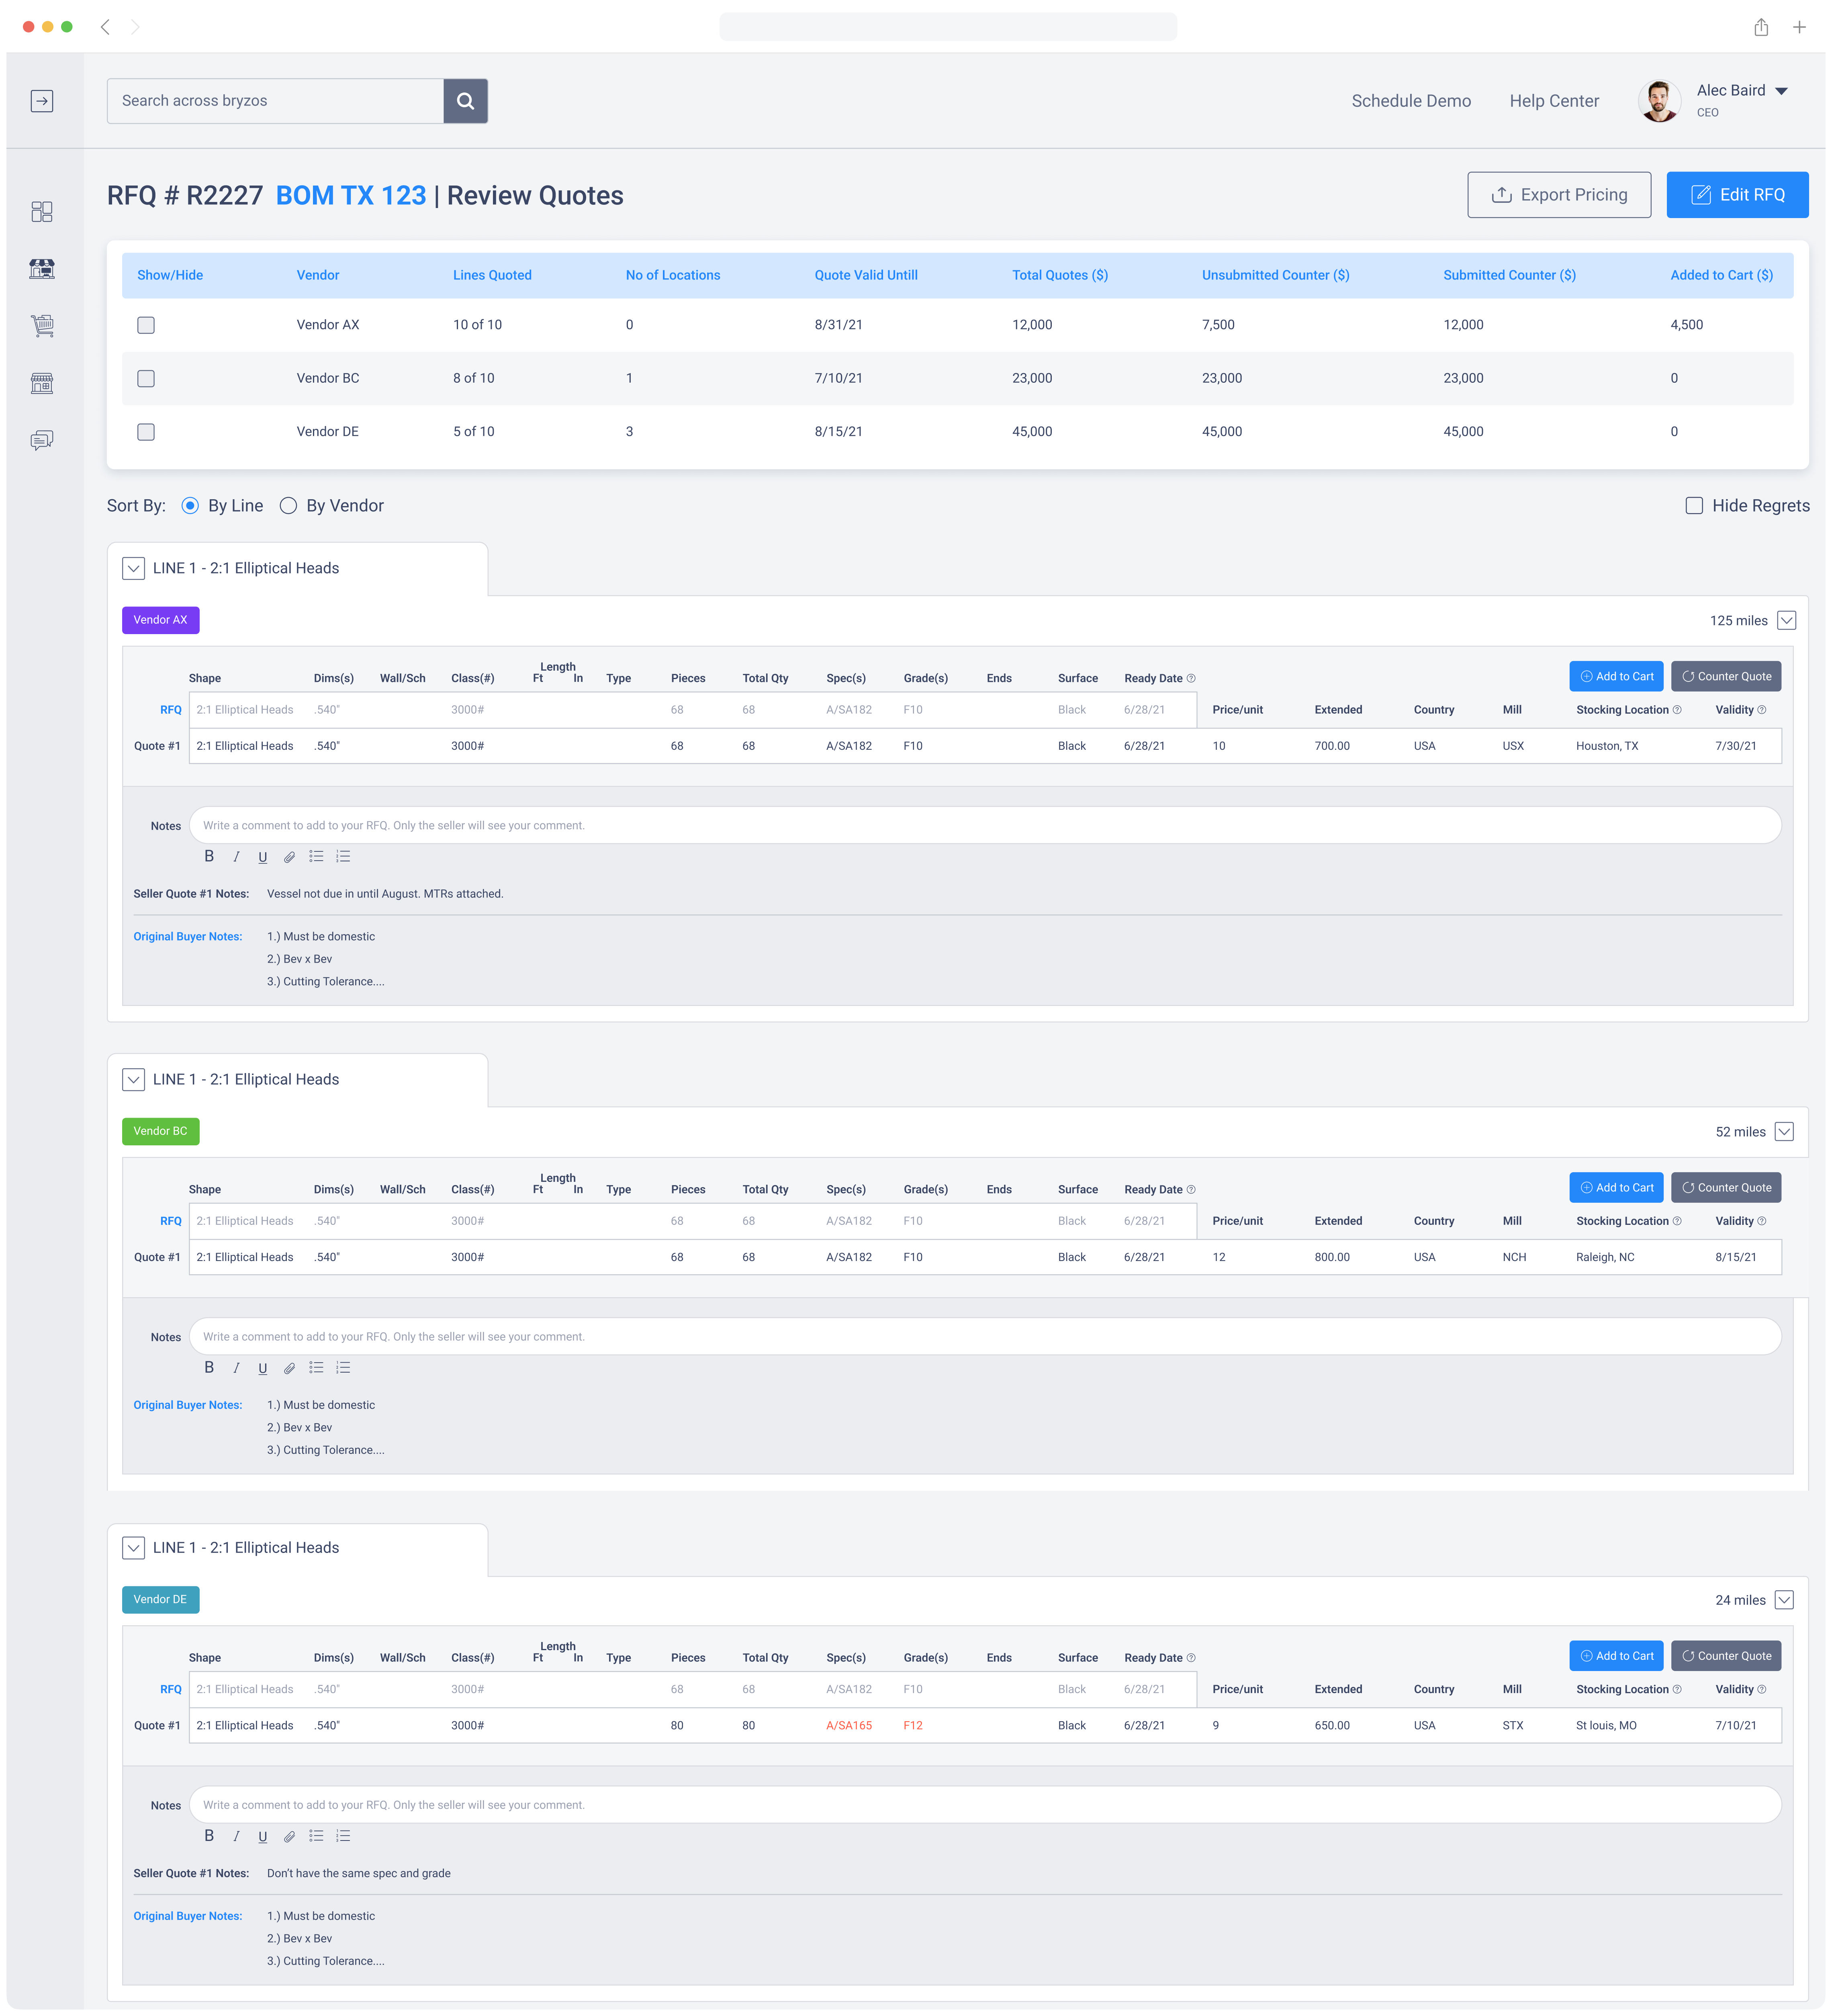
Task: Insert bulleted list in Vendor AX notes
Action: tap(316, 856)
